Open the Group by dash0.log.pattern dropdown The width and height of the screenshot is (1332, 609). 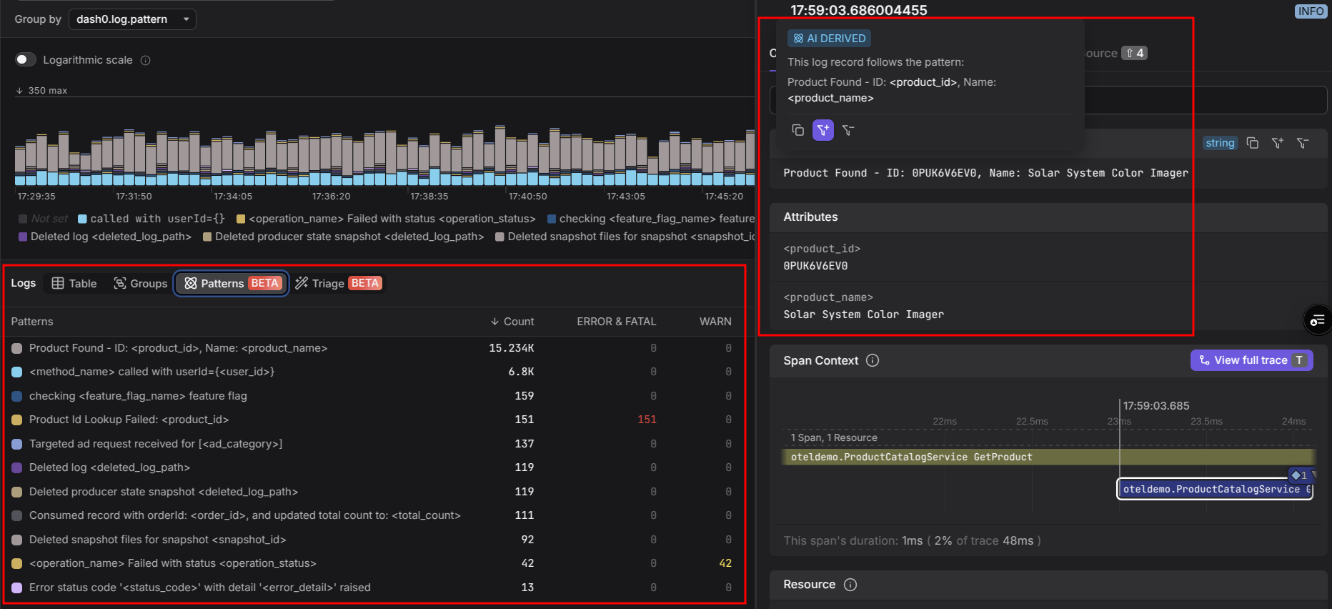tap(132, 19)
